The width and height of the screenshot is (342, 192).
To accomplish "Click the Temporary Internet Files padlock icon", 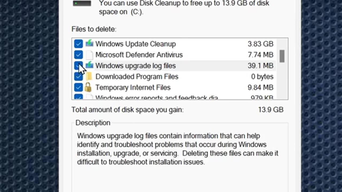I will point(88,87).
